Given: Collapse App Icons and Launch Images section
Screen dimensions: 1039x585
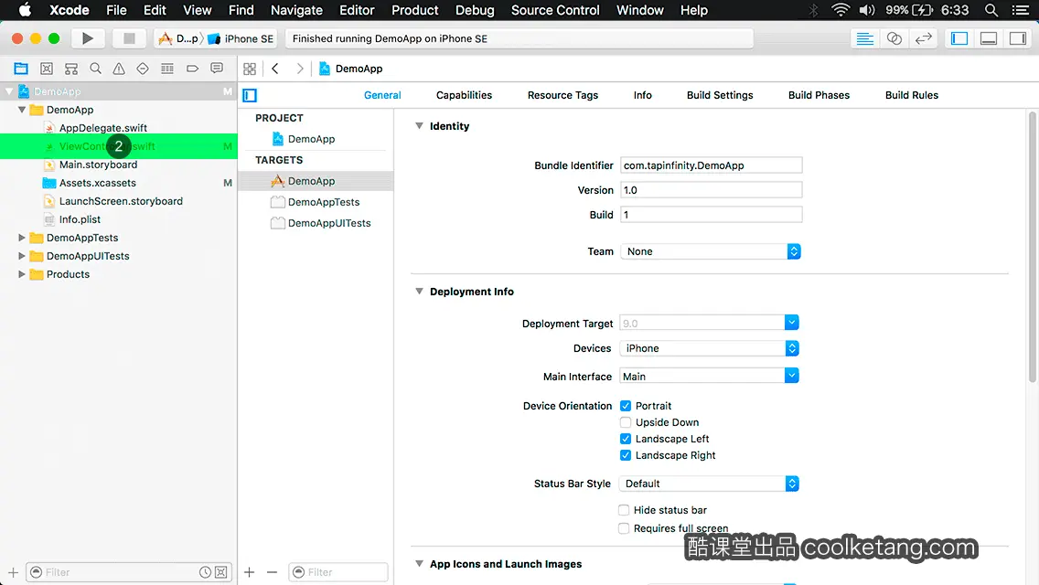Looking at the screenshot, I should point(419,563).
